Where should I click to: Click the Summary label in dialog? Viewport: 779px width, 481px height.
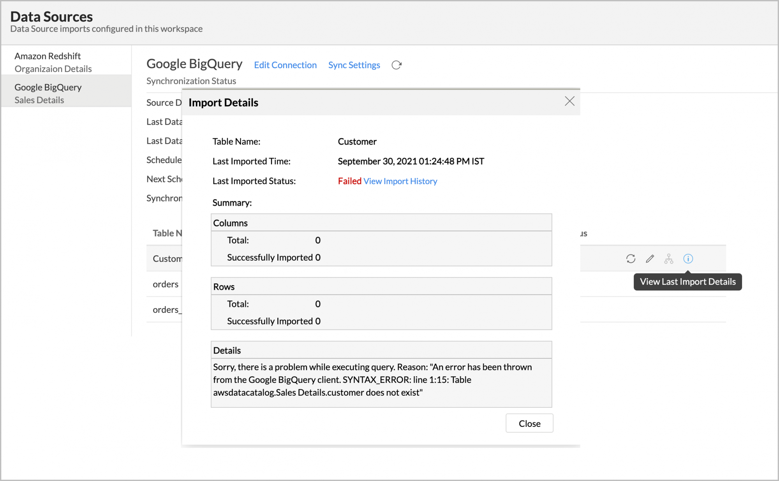coord(232,203)
